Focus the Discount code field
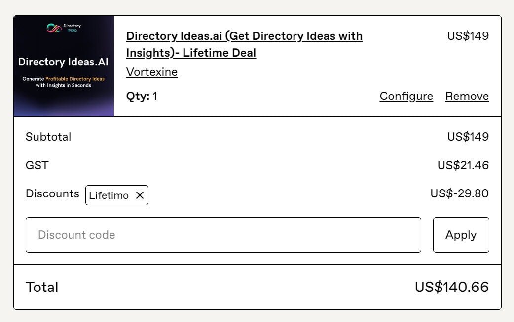This screenshot has width=514, height=322. pos(223,235)
